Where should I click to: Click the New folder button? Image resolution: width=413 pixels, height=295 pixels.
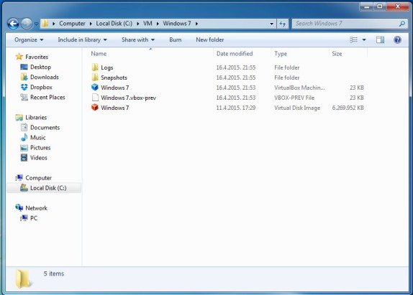210,39
